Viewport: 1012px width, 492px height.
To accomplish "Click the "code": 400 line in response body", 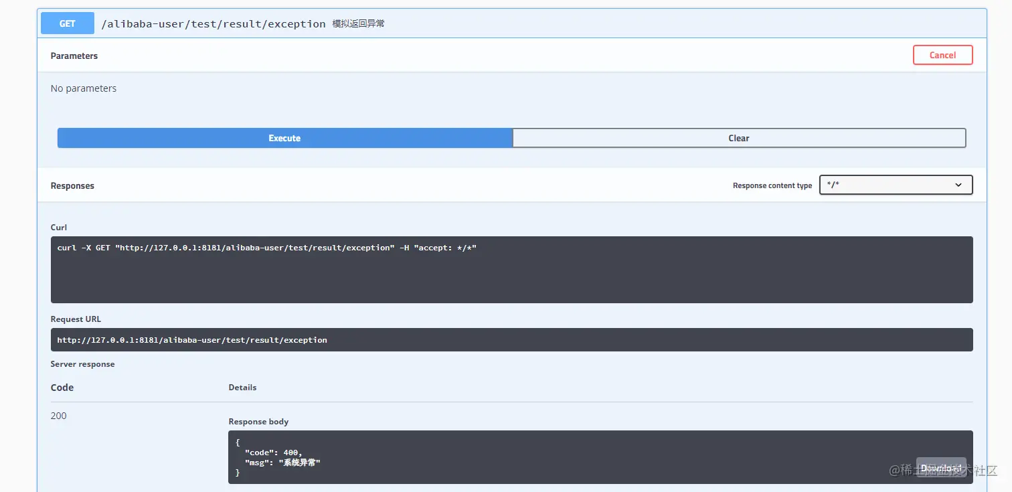I will (x=273, y=453).
